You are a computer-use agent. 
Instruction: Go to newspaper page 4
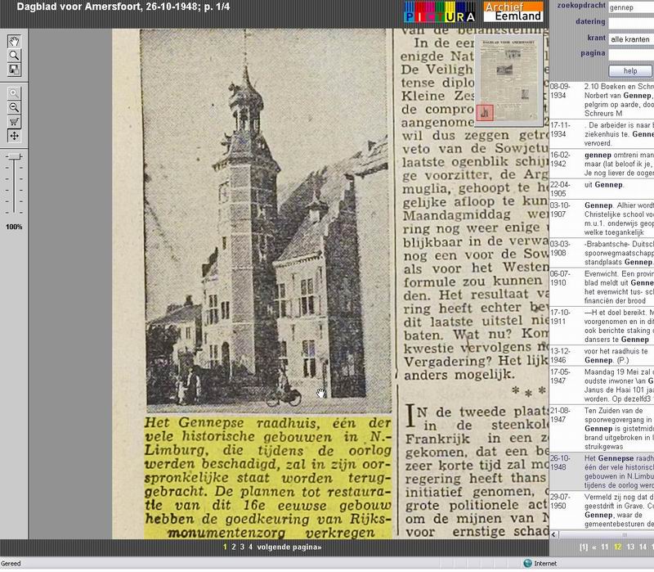tap(250, 547)
